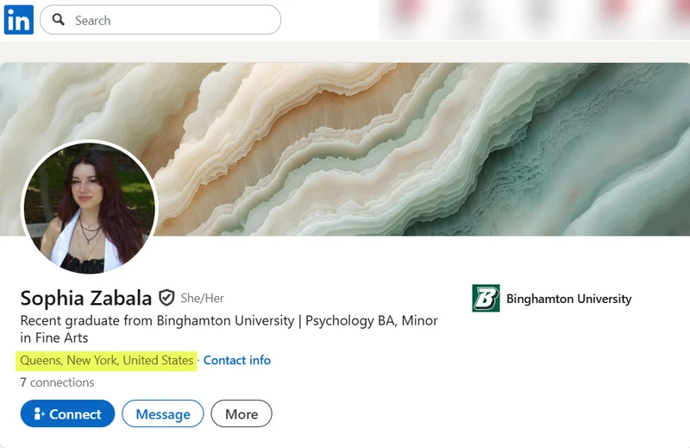690x448 pixels.
Task: Click the highlighted Queens, New York location
Action: pos(106,361)
